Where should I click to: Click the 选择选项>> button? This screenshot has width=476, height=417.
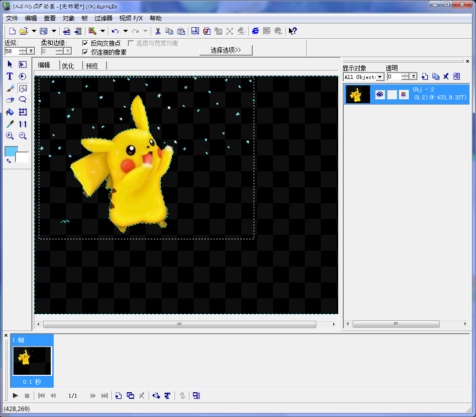point(226,50)
